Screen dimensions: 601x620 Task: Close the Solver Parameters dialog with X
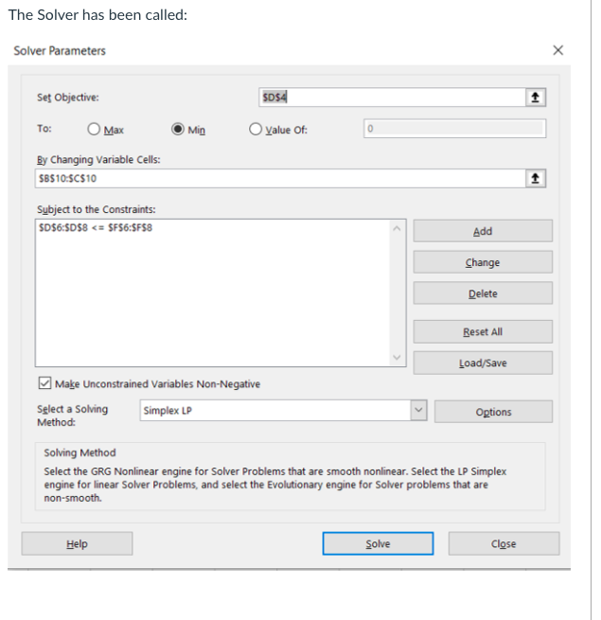tap(557, 50)
